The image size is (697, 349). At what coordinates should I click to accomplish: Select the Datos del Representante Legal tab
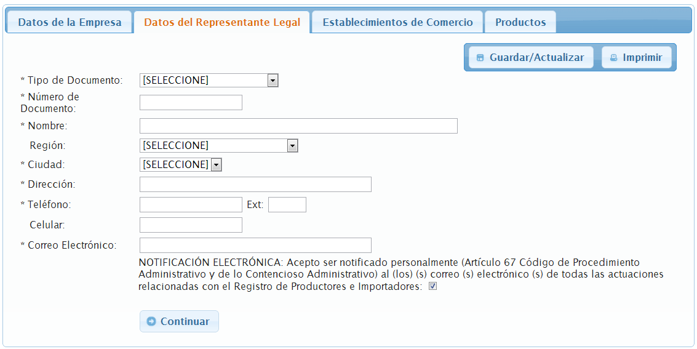click(222, 22)
